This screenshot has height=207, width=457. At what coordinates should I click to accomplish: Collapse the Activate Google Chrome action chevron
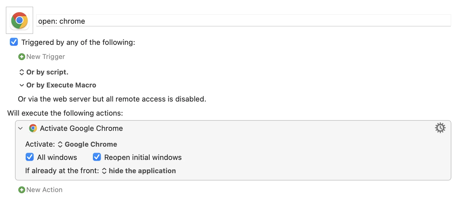(20, 128)
